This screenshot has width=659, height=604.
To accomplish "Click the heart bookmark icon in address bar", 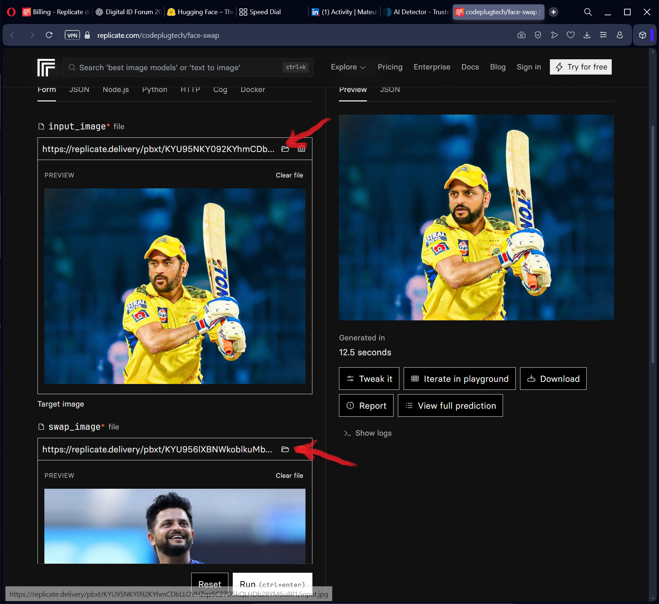I will click(571, 35).
